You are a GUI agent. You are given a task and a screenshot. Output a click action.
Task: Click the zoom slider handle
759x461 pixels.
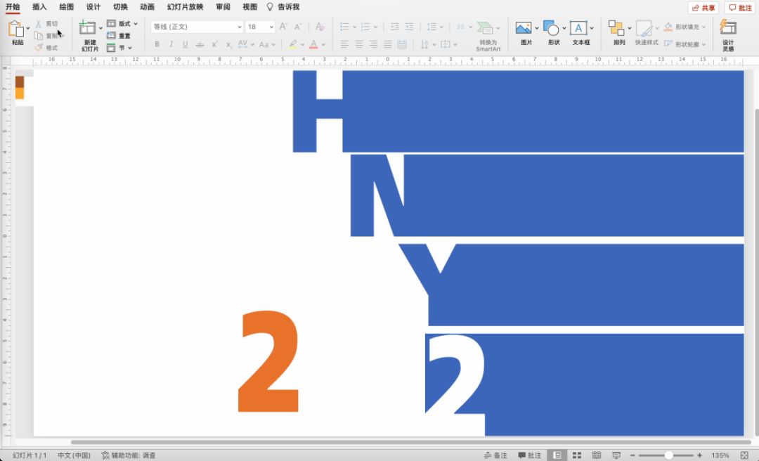pos(668,455)
